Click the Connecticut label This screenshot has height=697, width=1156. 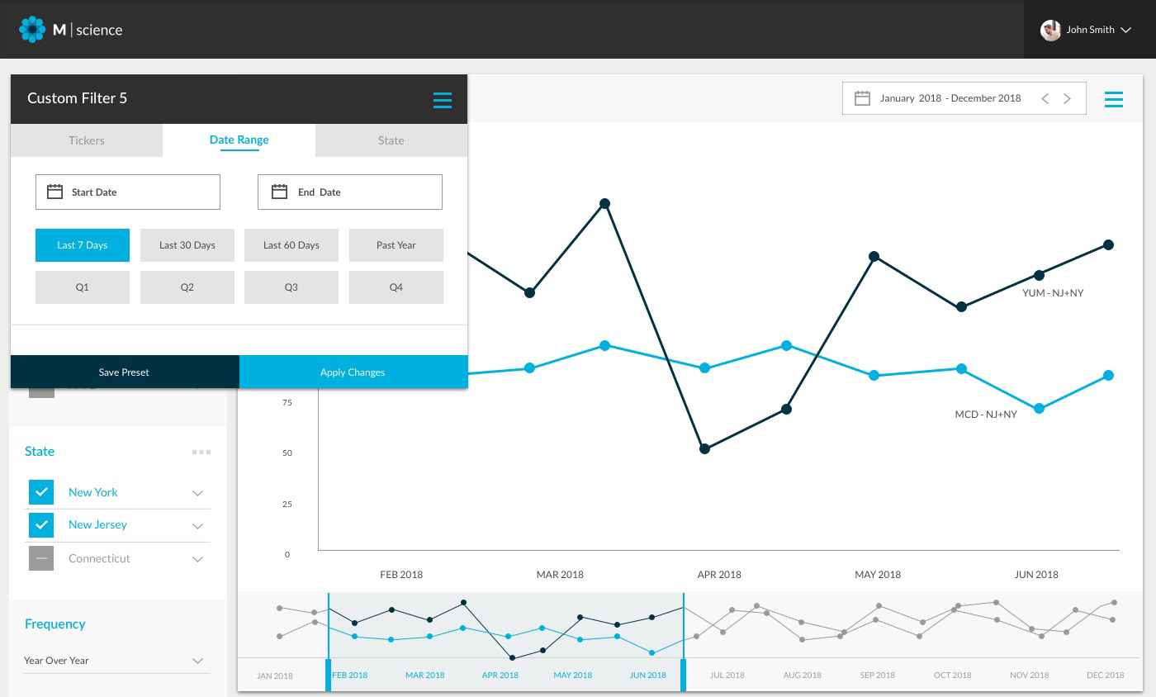point(99,558)
